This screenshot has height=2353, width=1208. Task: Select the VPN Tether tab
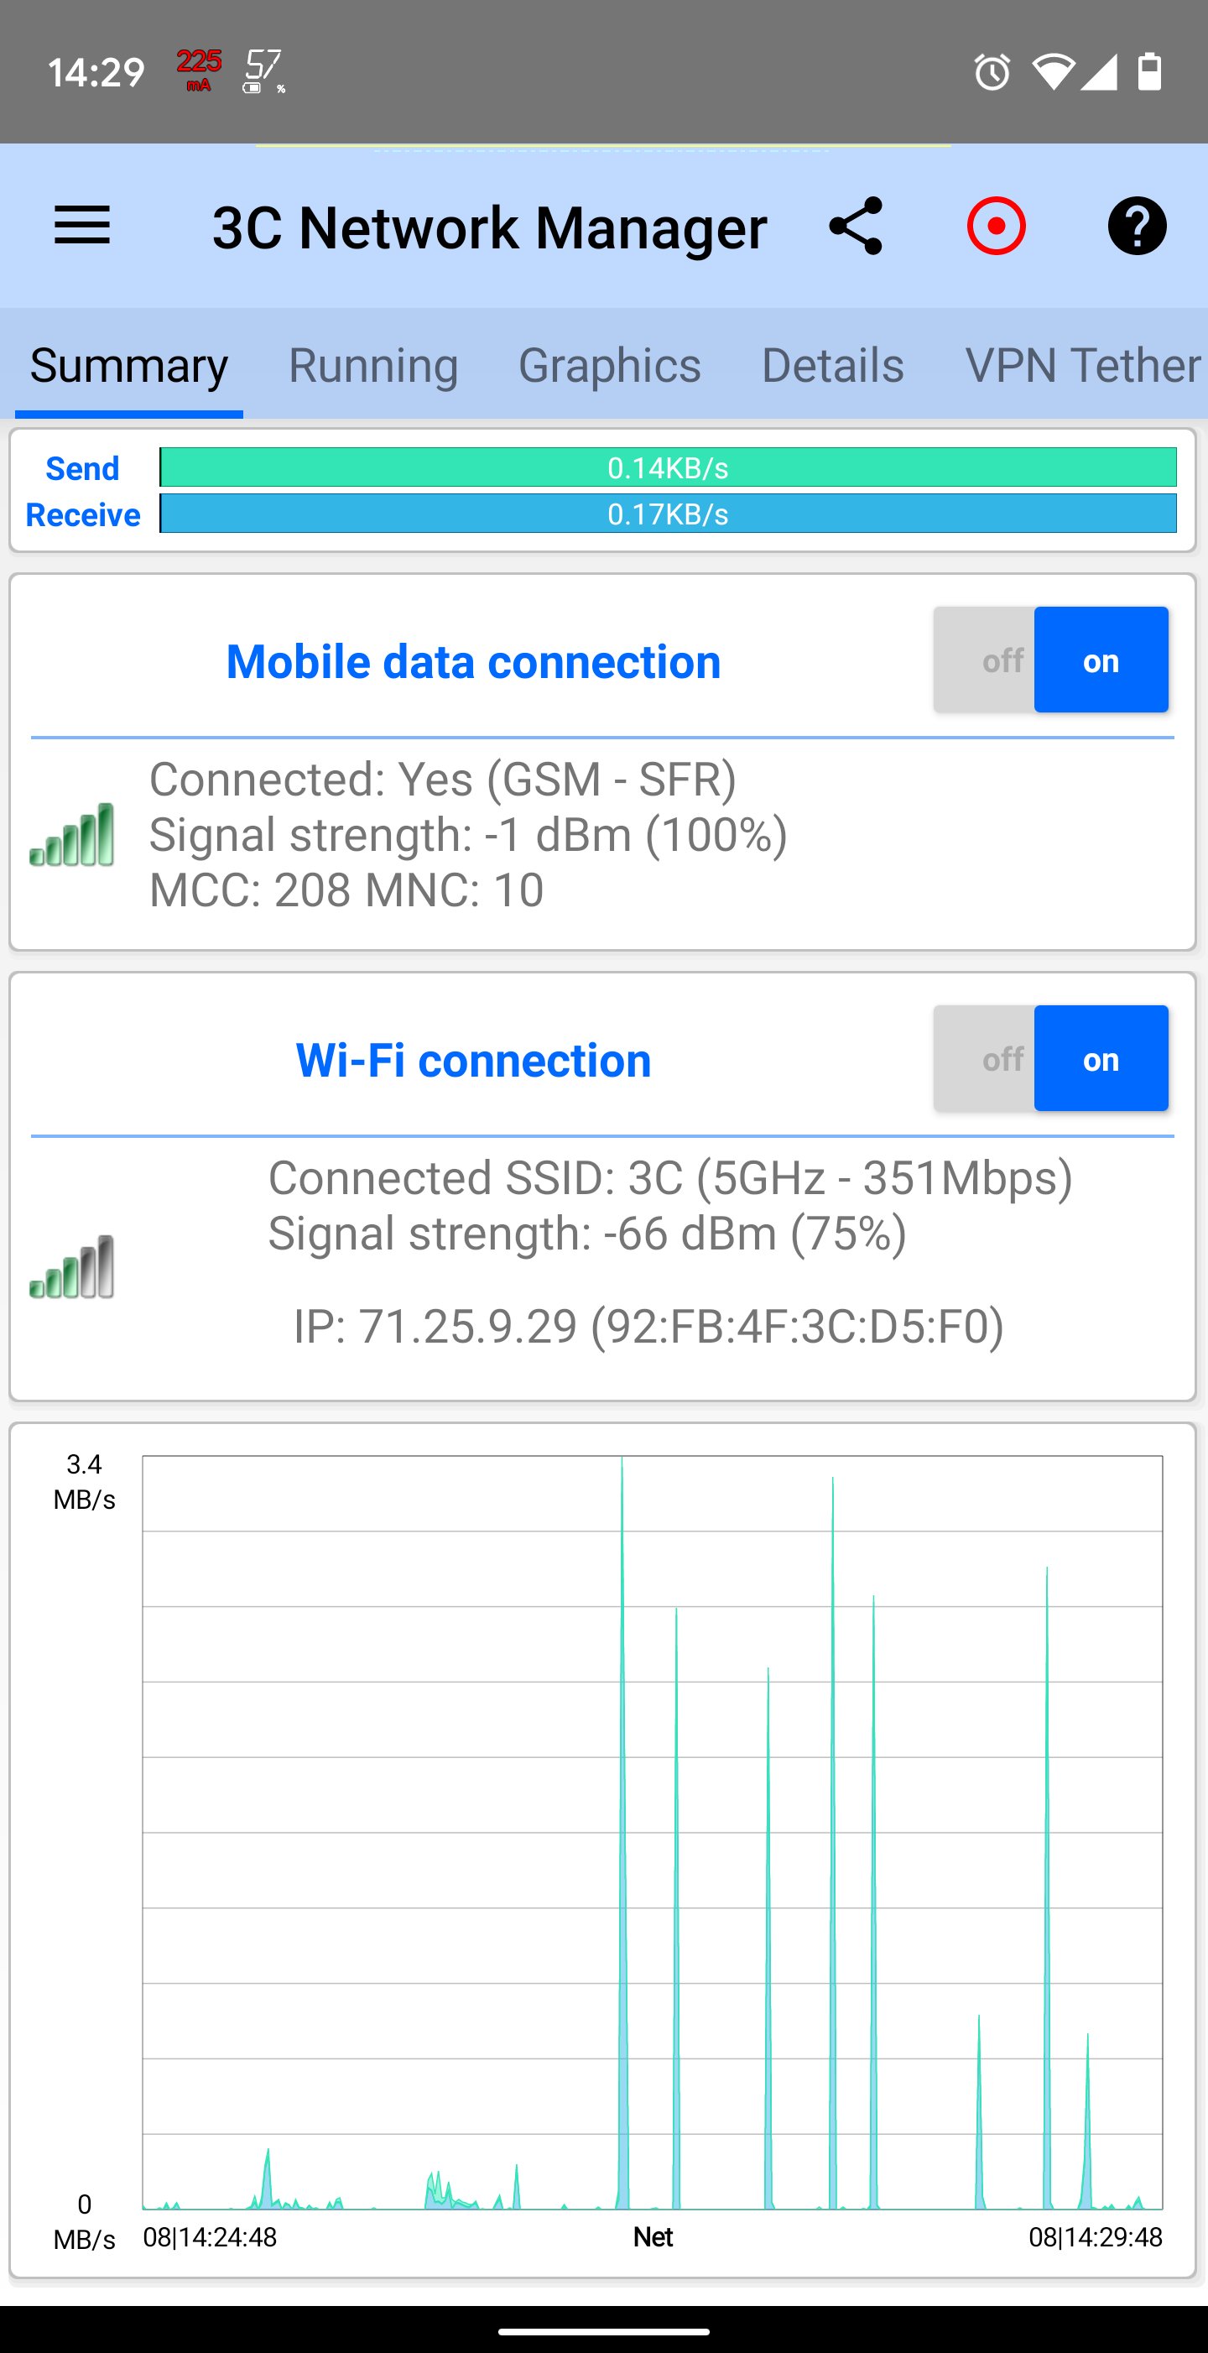click(x=1081, y=365)
